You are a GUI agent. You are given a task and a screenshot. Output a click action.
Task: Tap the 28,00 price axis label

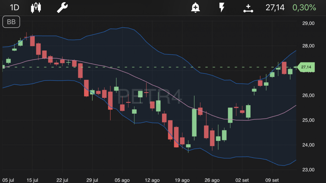pos(308,46)
